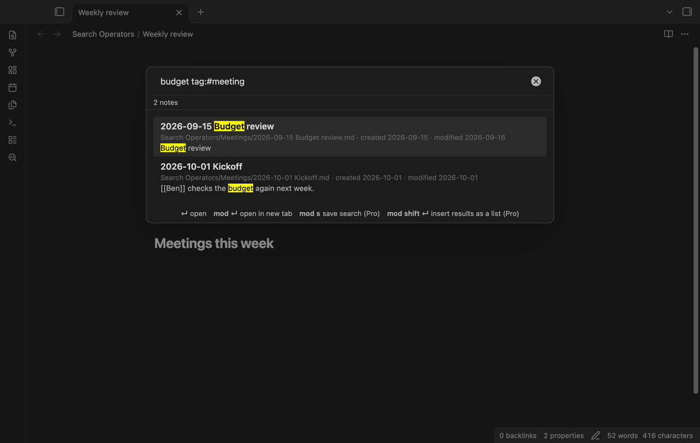Open the command palette ribbon icon
Screen dimensions: 700x443
point(12,122)
